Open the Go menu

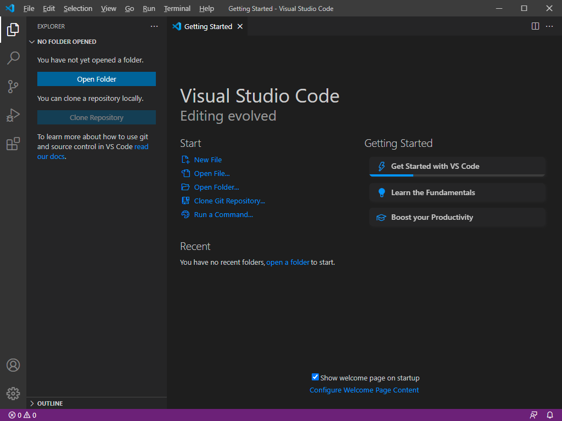(130, 9)
